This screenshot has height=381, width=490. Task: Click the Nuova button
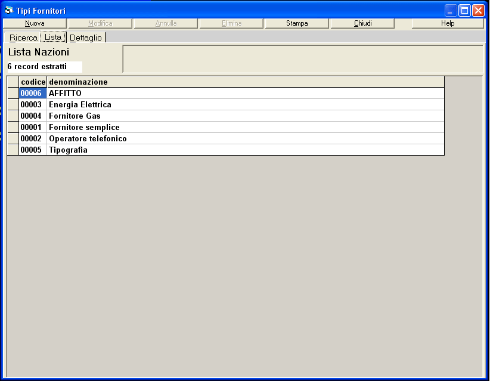pyautogui.click(x=35, y=23)
